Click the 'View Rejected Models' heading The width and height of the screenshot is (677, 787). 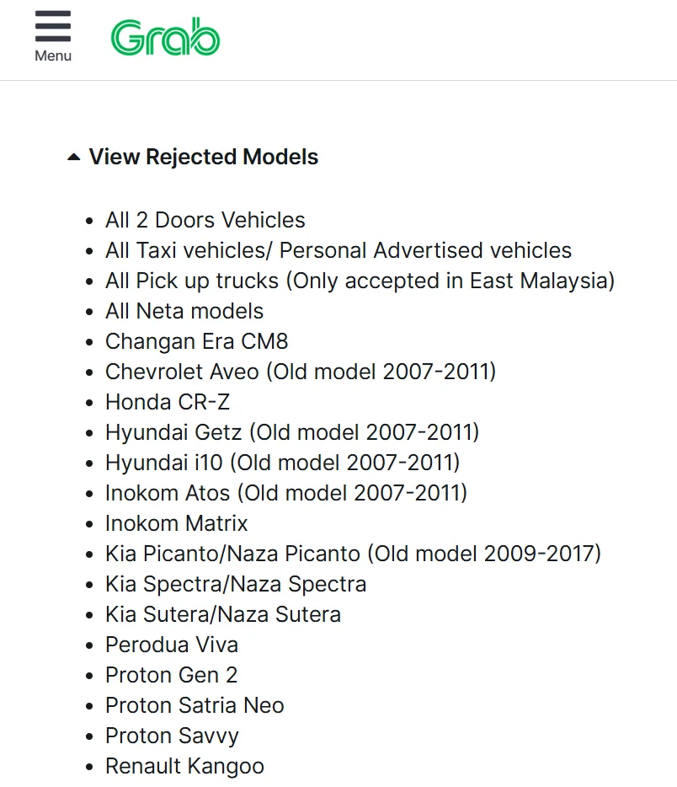[203, 158]
